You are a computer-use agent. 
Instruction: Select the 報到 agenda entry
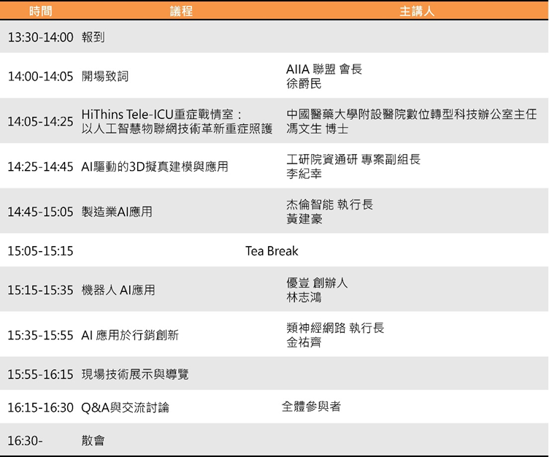coord(93,37)
